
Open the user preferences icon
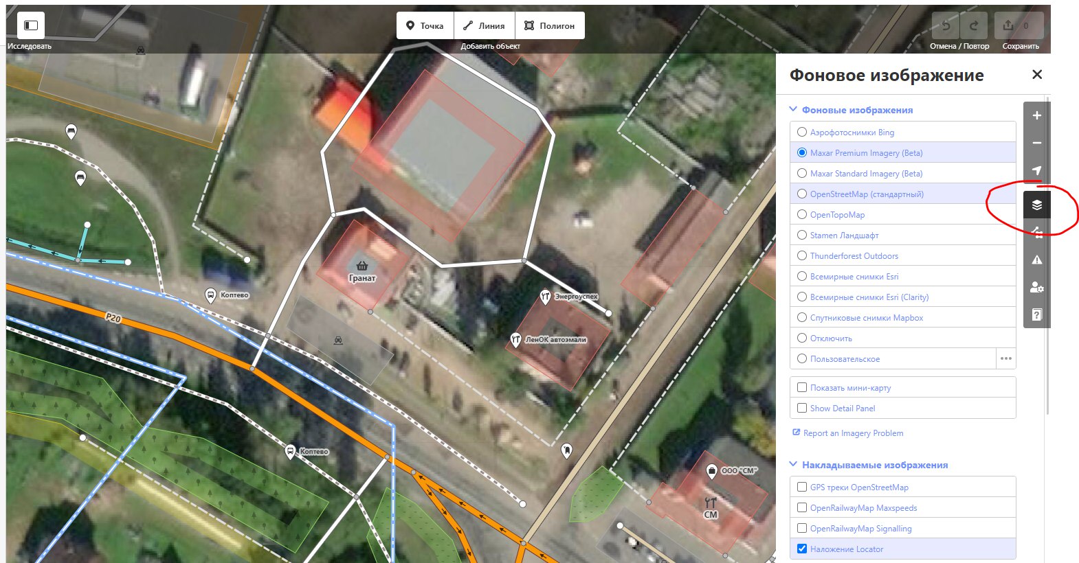click(x=1037, y=287)
